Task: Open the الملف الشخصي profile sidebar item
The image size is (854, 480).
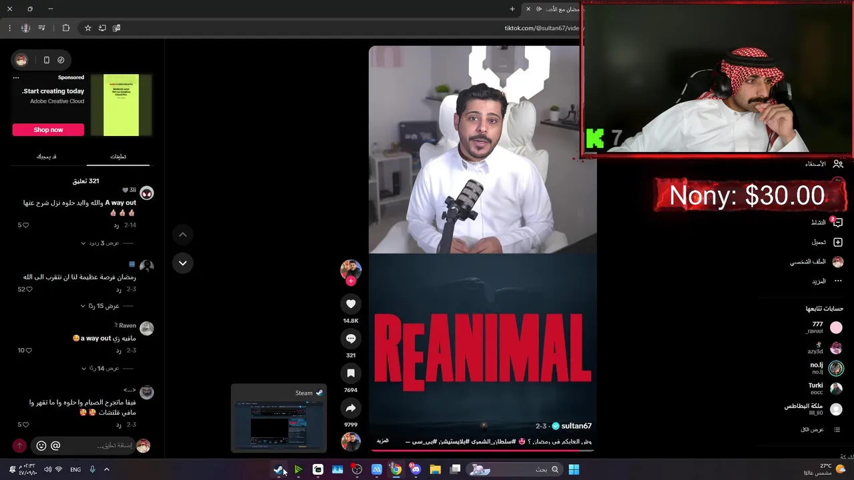Action: [x=817, y=262]
